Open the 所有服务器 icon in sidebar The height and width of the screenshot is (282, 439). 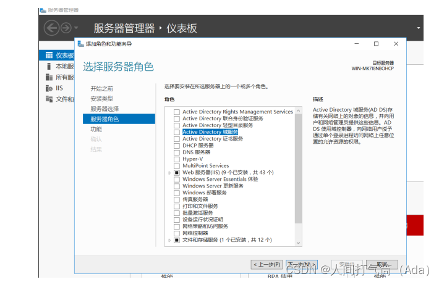point(49,77)
